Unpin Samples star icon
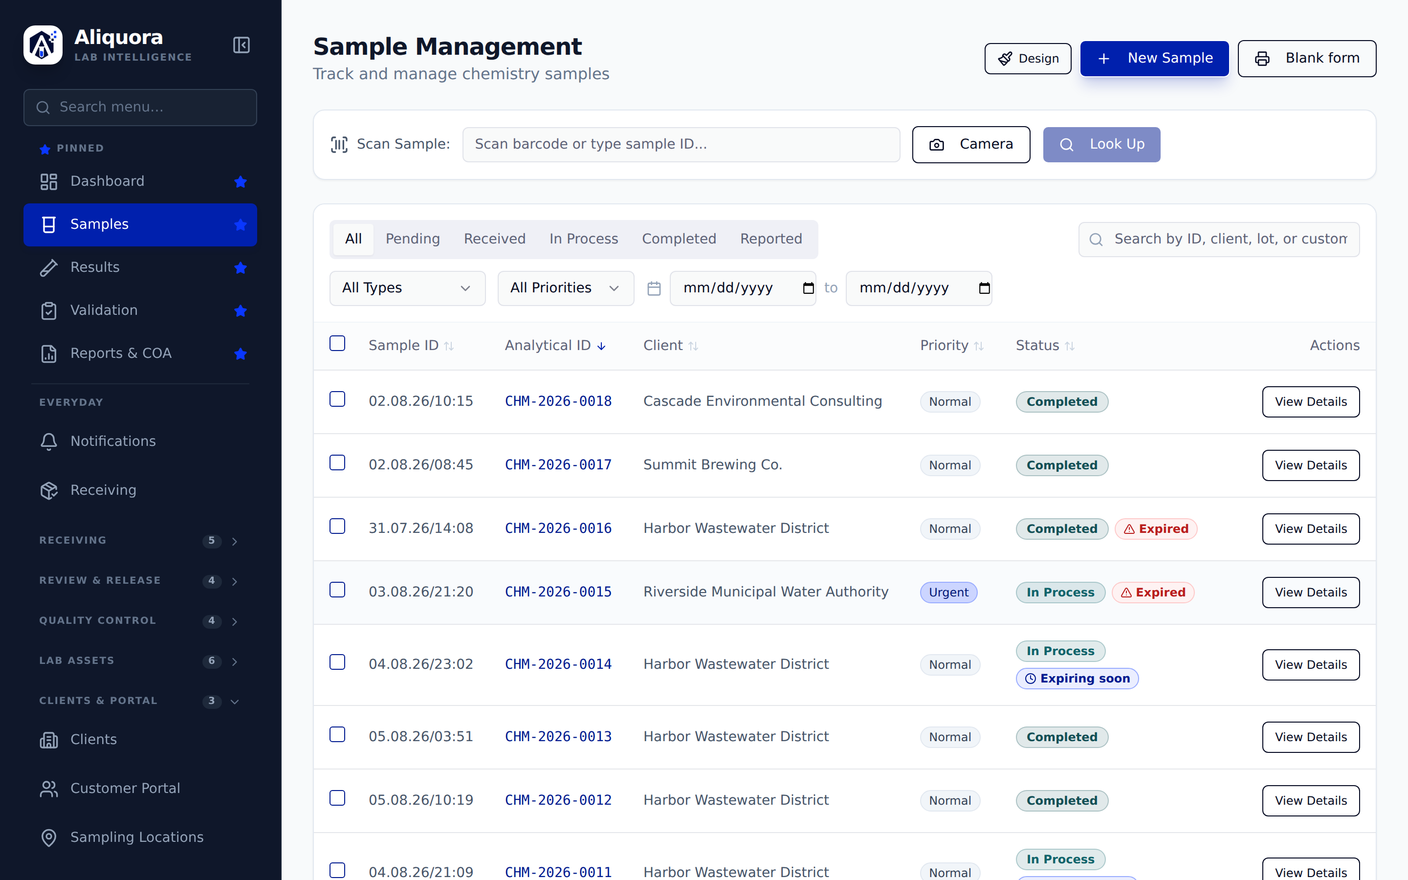The image size is (1408, 880). (x=241, y=225)
